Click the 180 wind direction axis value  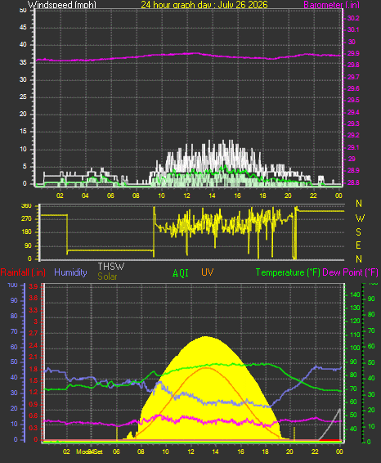tap(26, 232)
